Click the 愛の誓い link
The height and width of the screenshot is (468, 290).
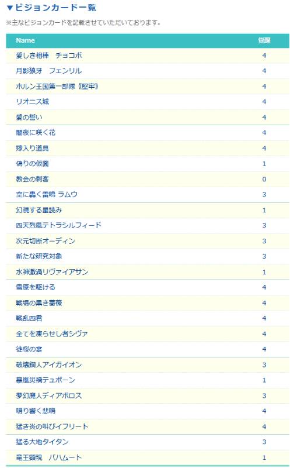point(29,118)
